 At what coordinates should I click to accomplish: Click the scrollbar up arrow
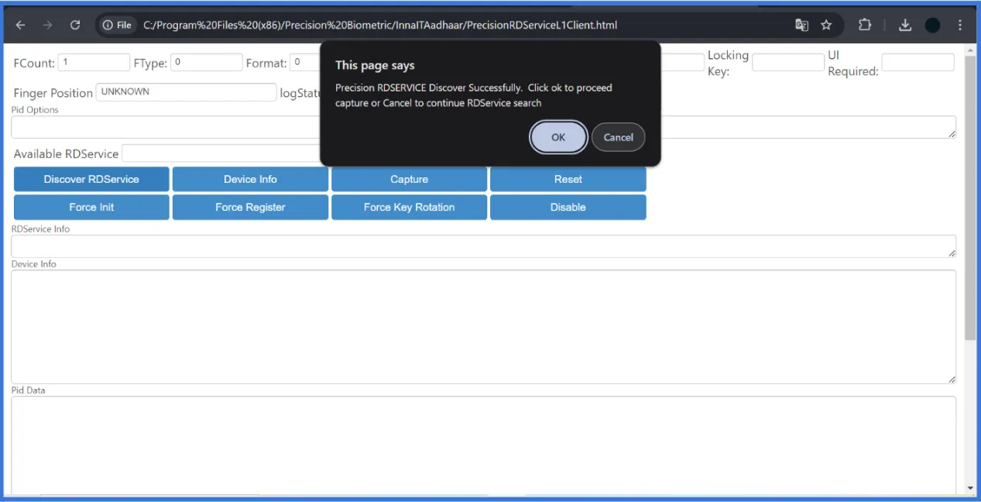click(970, 50)
